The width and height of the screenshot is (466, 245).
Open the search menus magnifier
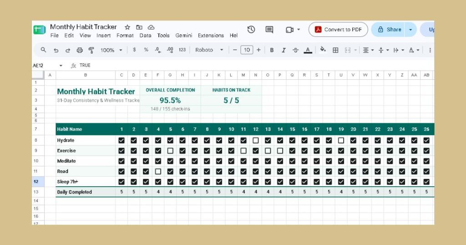pyautogui.click(x=43, y=50)
